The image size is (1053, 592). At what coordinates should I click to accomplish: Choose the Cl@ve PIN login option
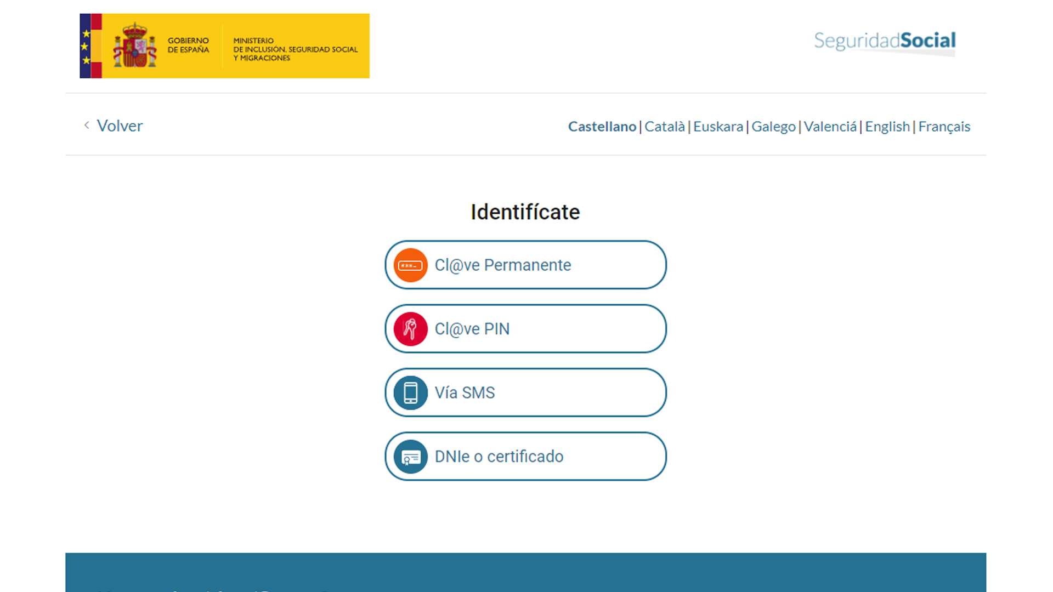pos(525,329)
